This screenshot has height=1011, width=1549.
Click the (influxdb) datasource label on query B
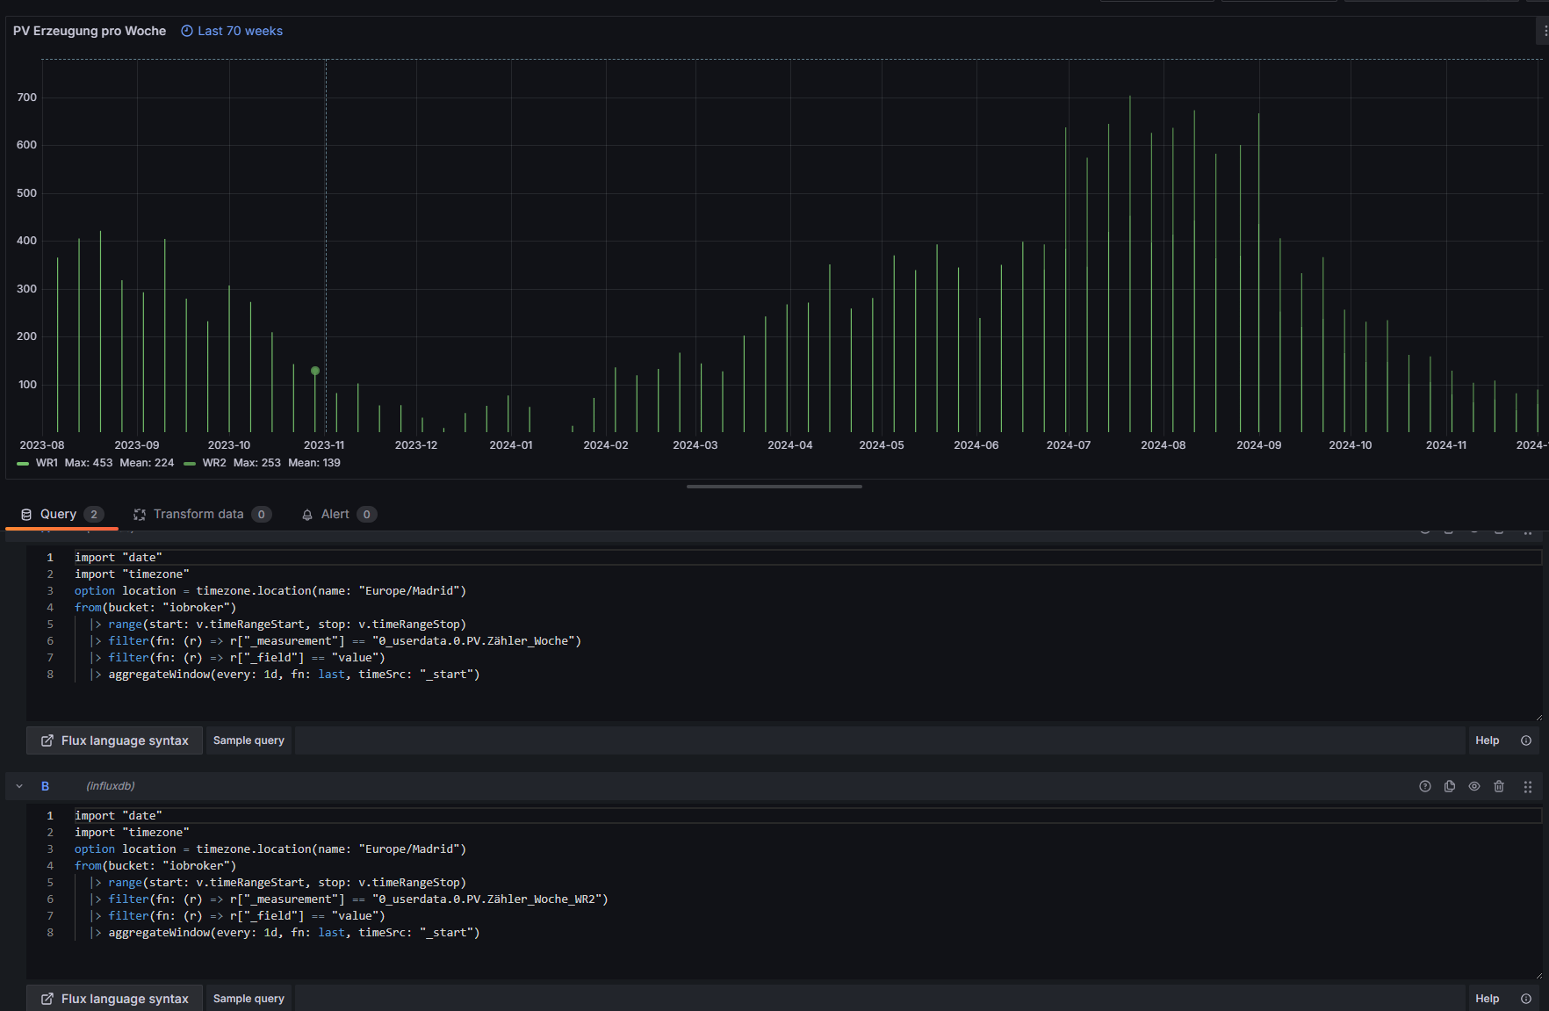pyautogui.click(x=111, y=786)
